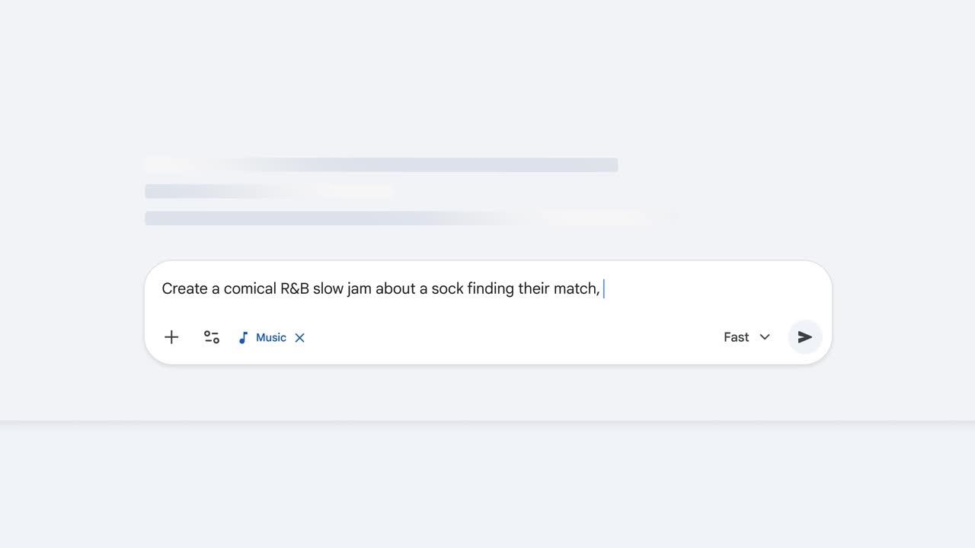Image resolution: width=975 pixels, height=548 pixels.
Task: Click the first loading placeholder line
Action: coord(381,165)
